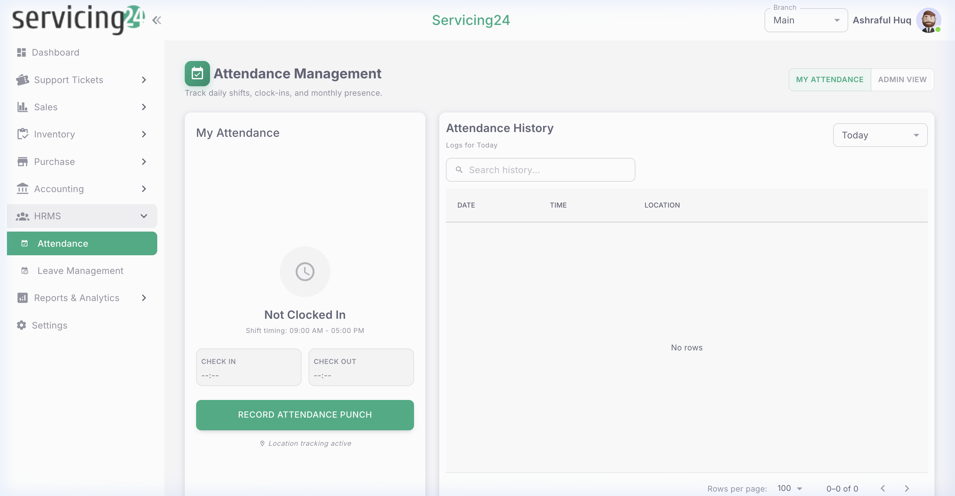Click the Ashraful Huq username
This screenshot has width=955, height=496.
click(x=882, y=20)
